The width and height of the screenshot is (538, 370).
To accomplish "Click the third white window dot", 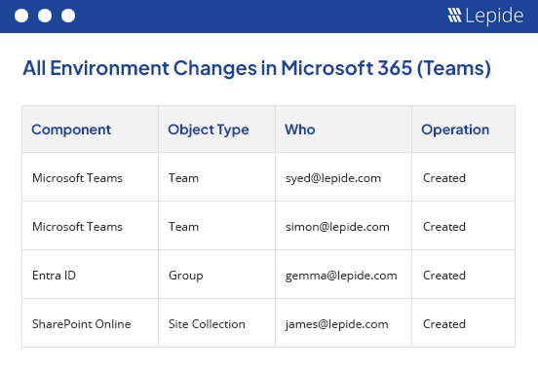I will point(68,16).
